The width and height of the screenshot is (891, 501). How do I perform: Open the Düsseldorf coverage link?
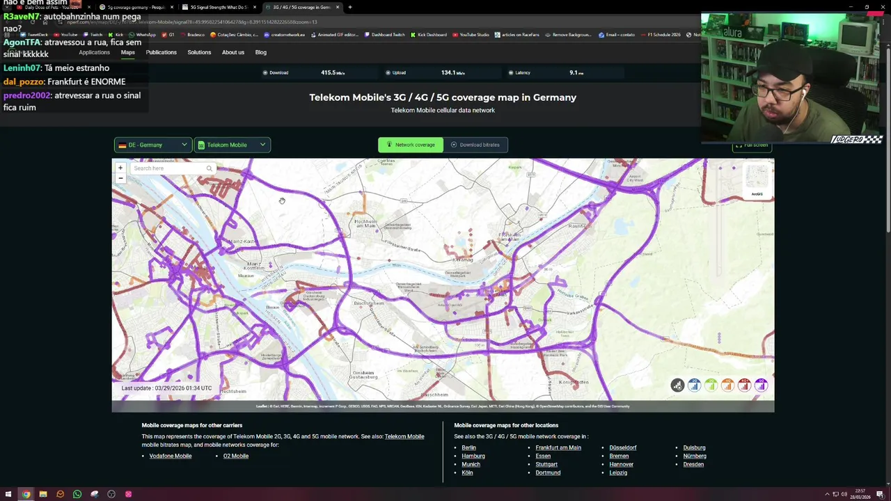click(x=623, y=447)
